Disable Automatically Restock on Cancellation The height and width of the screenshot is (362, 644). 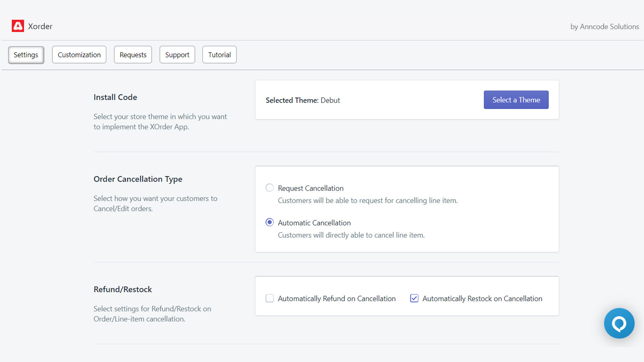tap(414, 298)
